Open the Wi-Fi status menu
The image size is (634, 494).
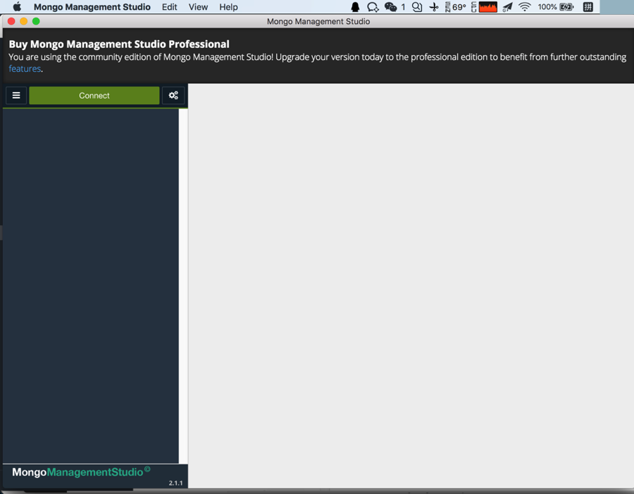(524, 7)
